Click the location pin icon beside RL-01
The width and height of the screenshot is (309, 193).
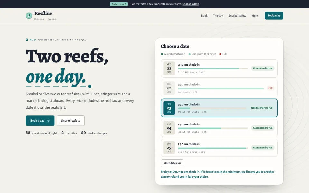click(x=27, y=40)
